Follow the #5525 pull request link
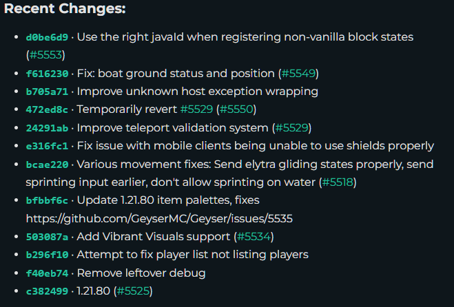Image resolution: width=454 pixels, height=307 pixels. click(x=133, y=291)
